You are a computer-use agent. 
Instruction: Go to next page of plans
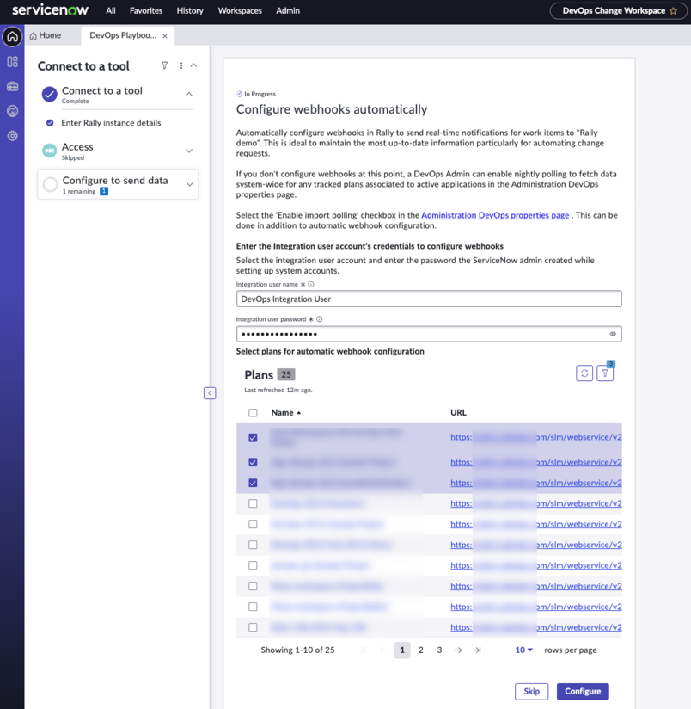(458, 650)
